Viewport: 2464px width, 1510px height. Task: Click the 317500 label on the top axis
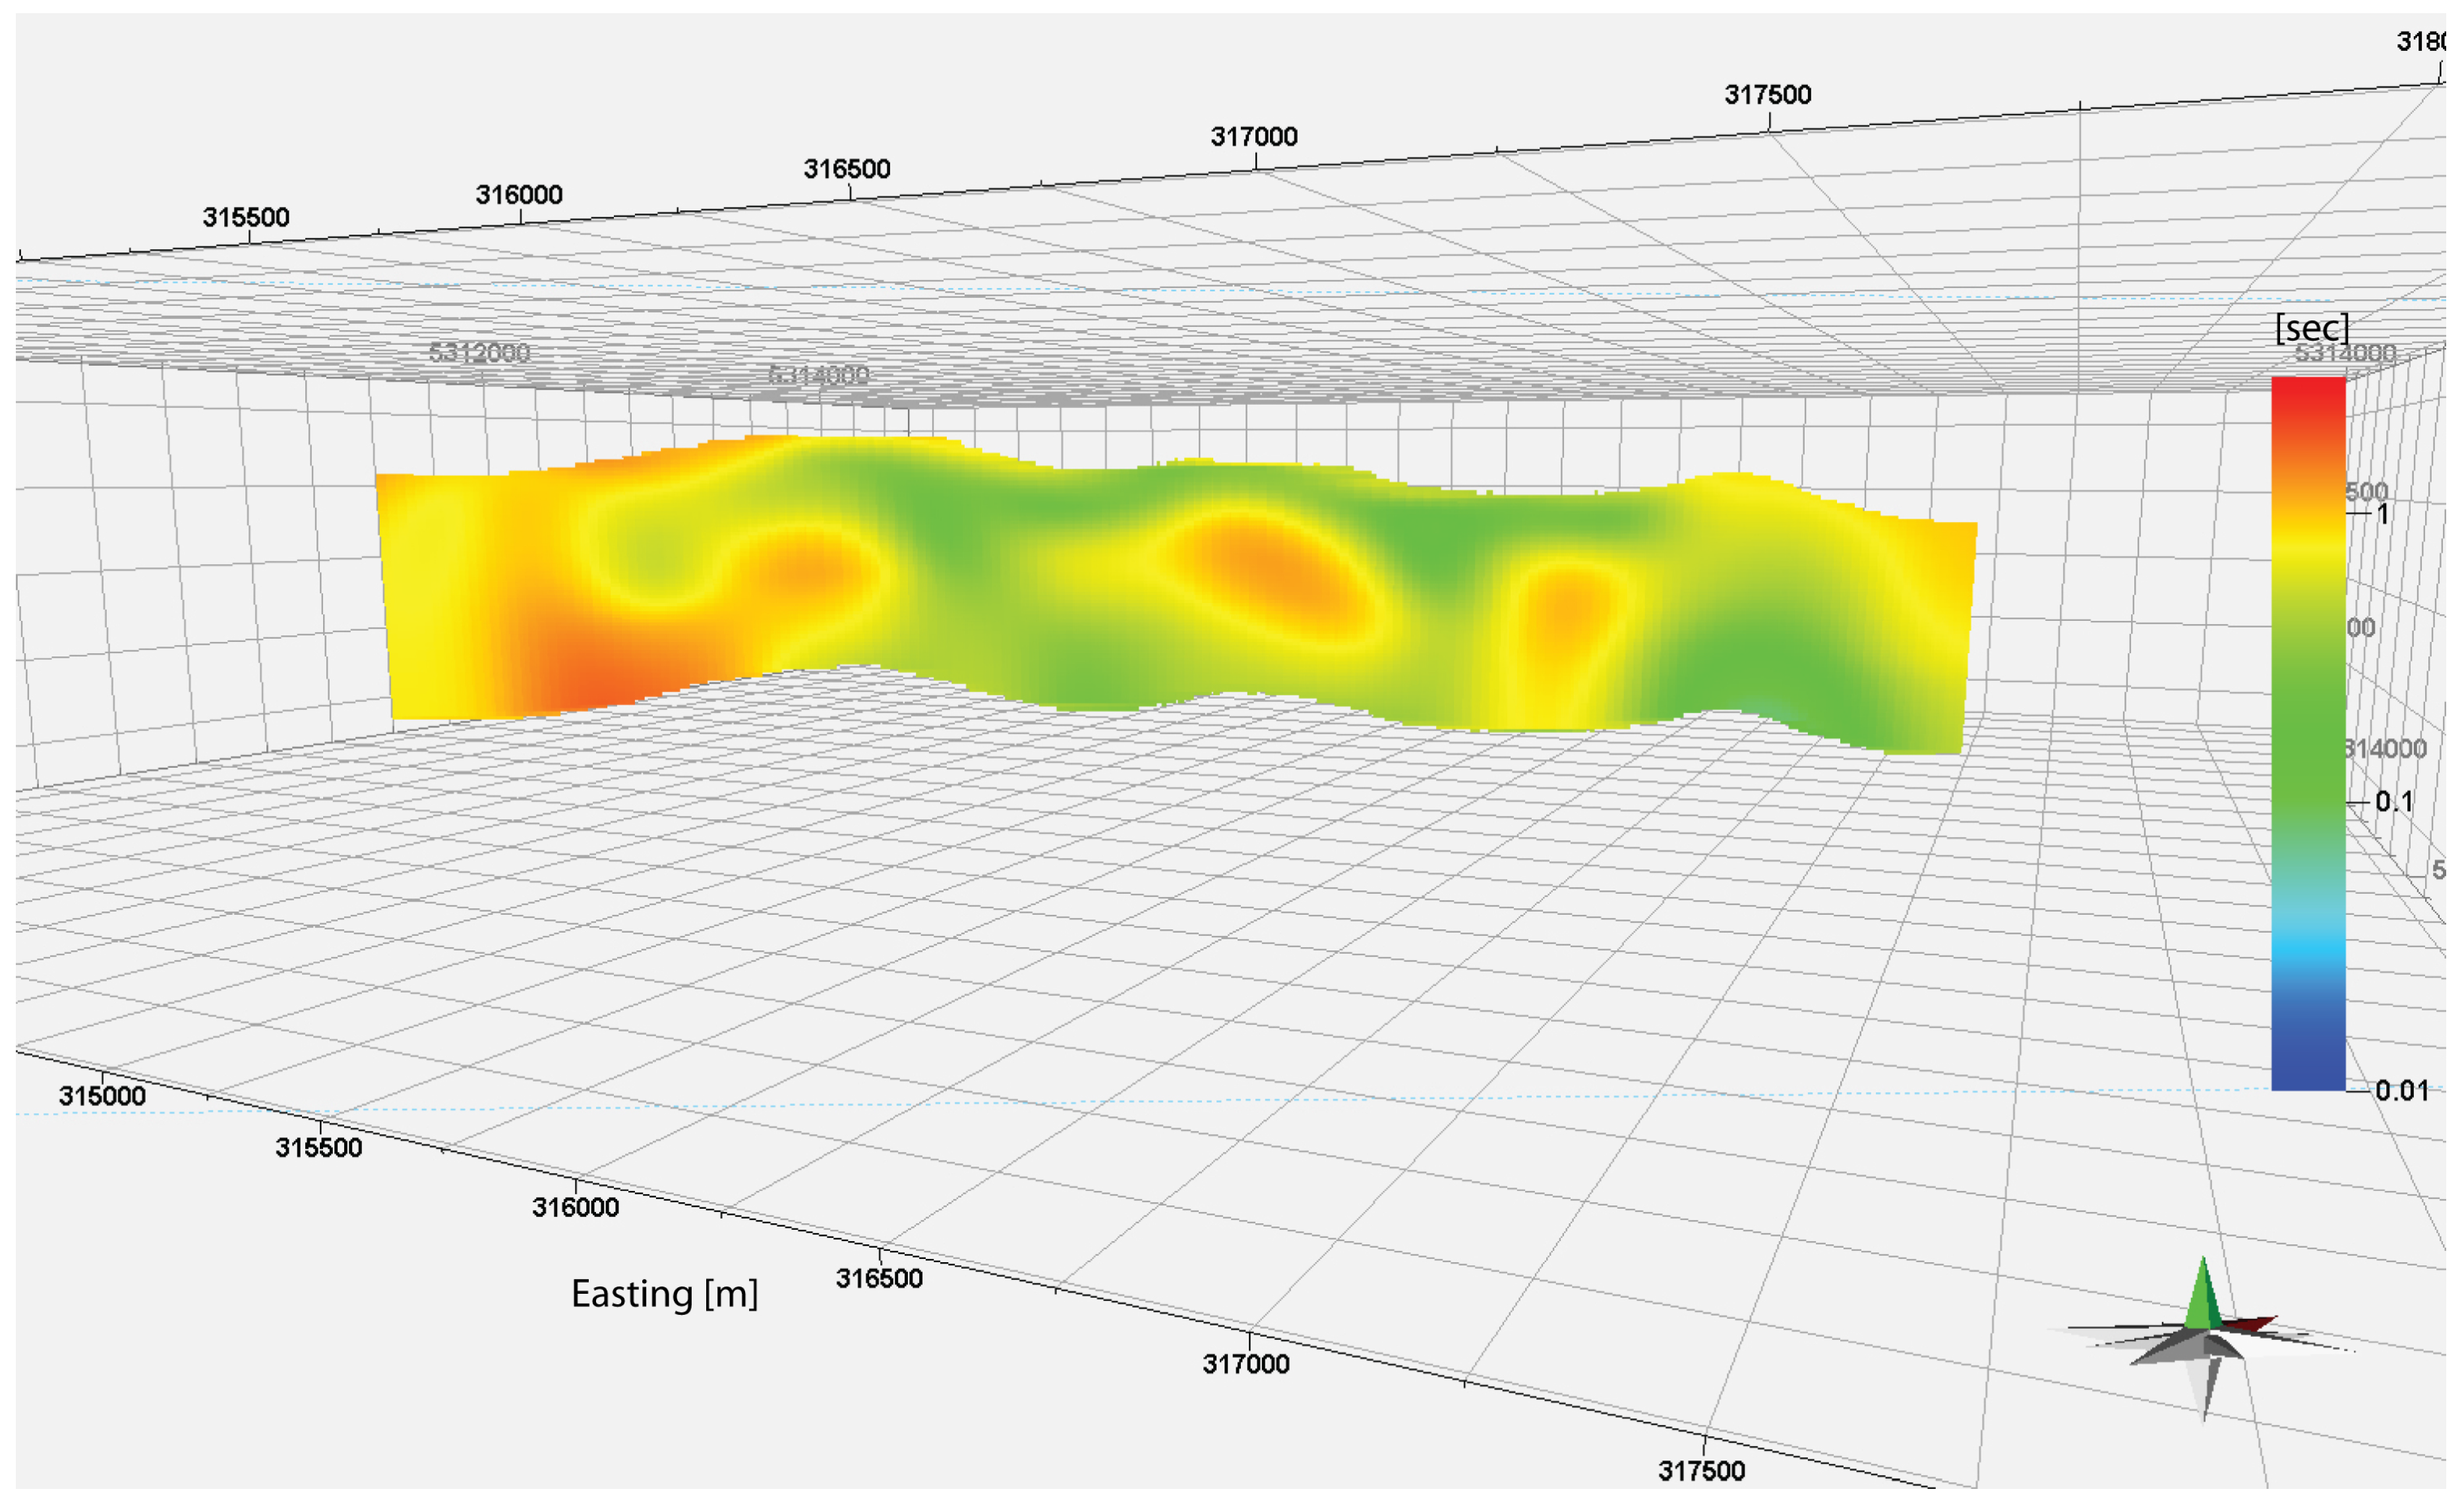[x=1767, y=95]
